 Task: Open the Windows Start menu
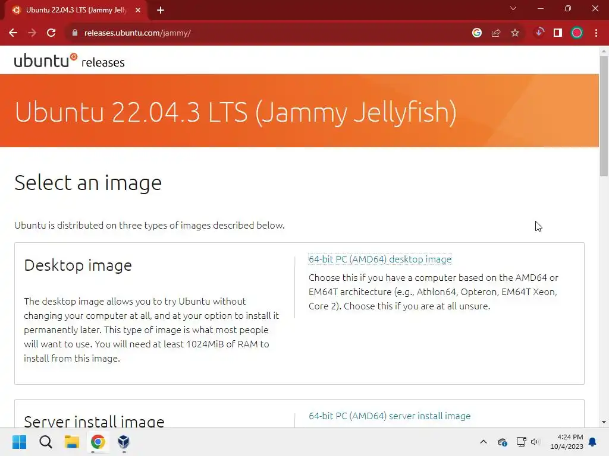[20, 442]
